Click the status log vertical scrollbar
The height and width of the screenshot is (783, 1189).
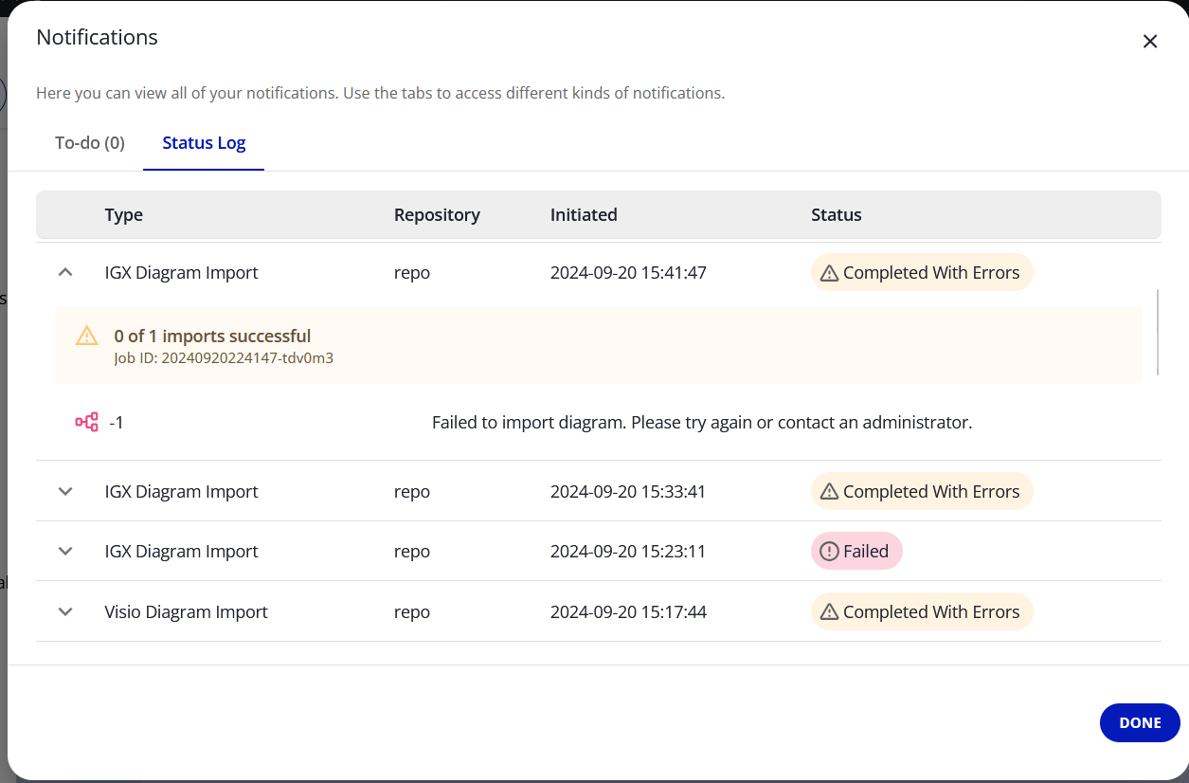(1158, 332)
